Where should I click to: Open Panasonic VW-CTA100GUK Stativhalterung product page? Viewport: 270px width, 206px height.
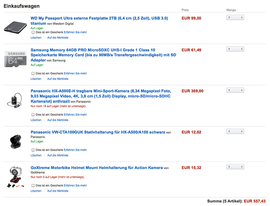click(x=97, y=132)
